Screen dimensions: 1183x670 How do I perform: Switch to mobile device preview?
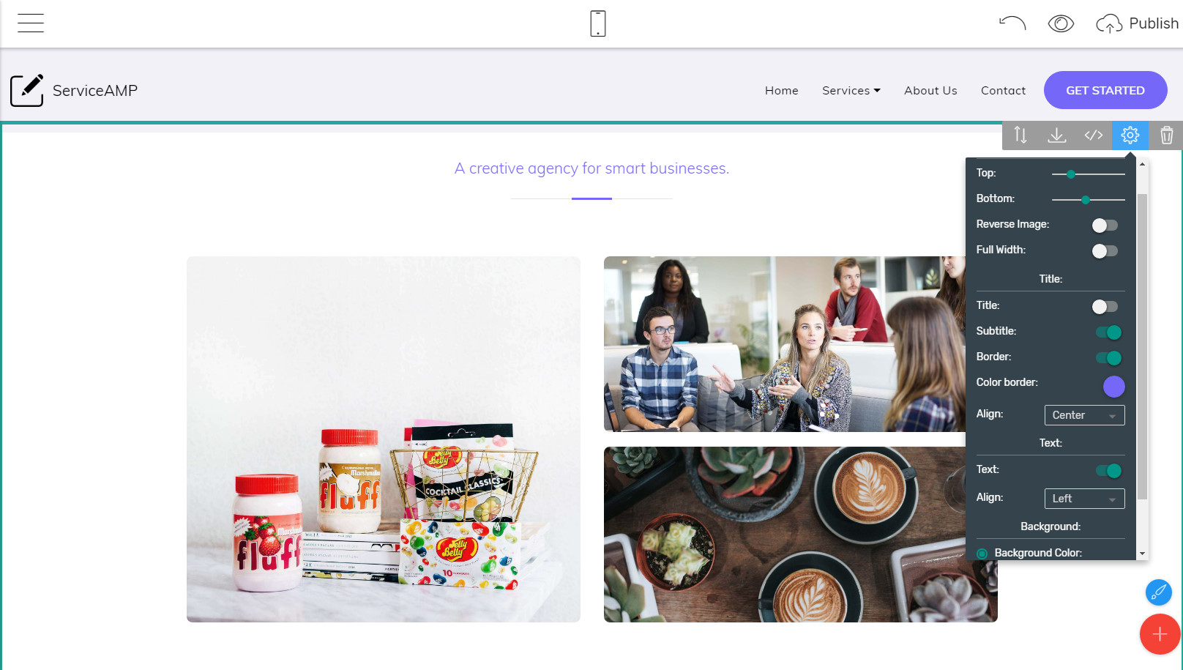598,23
